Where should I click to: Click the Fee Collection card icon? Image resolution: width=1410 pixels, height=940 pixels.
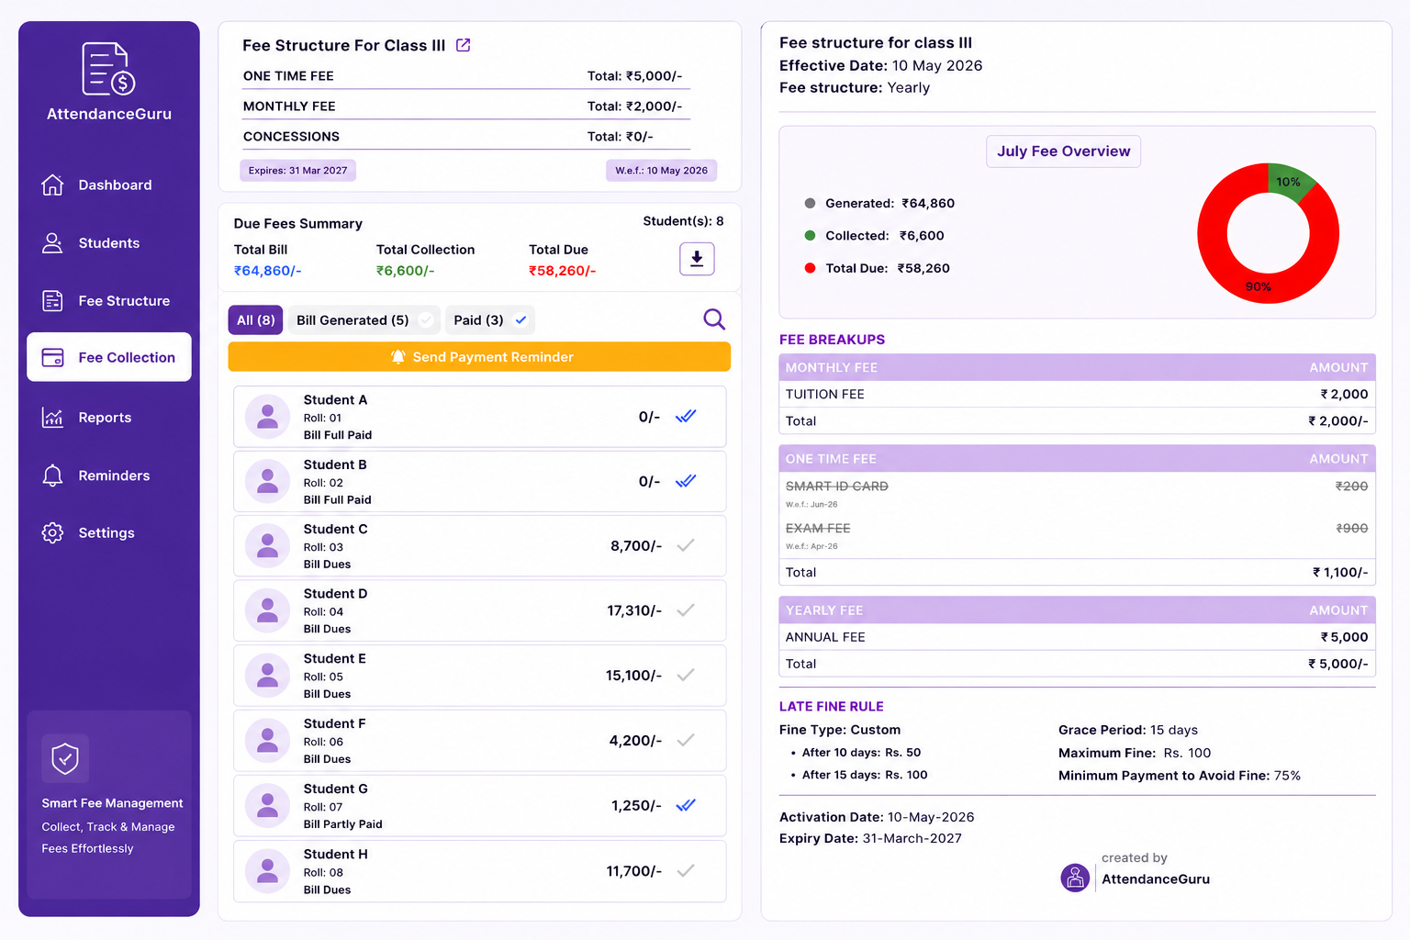click(53, 358)
